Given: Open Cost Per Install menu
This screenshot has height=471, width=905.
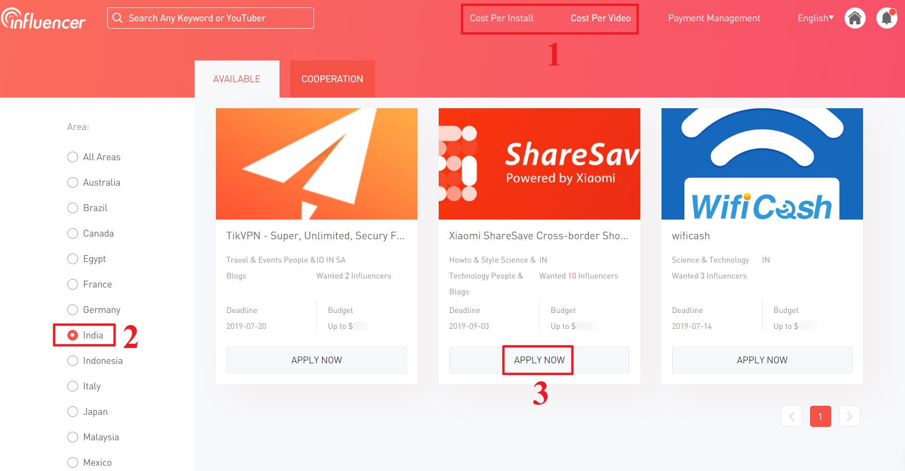Looking at the screenshot, I should (502, 18).
